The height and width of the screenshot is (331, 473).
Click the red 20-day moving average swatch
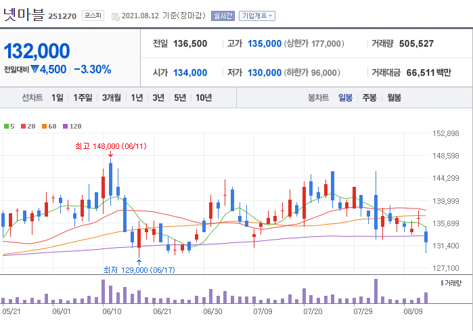point(23,126)
